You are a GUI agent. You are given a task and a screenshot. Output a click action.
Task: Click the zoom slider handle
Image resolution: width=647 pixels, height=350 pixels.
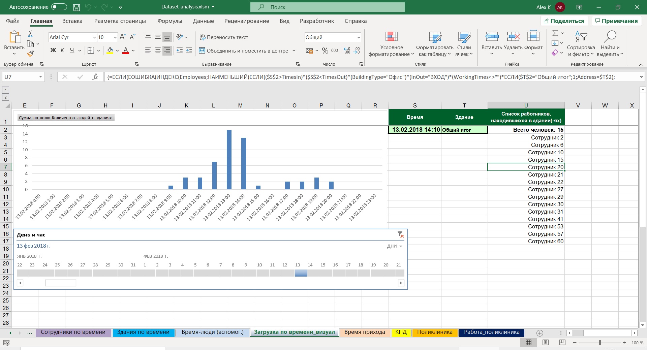(600, 343)
